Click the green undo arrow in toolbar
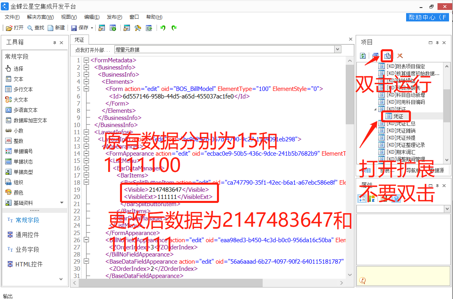 (163, 28)
